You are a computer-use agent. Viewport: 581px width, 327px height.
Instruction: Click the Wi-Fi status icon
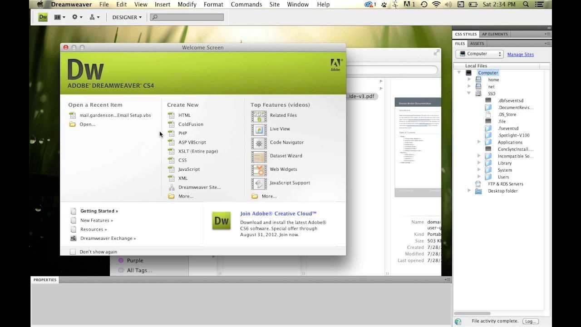pos(437,5)
